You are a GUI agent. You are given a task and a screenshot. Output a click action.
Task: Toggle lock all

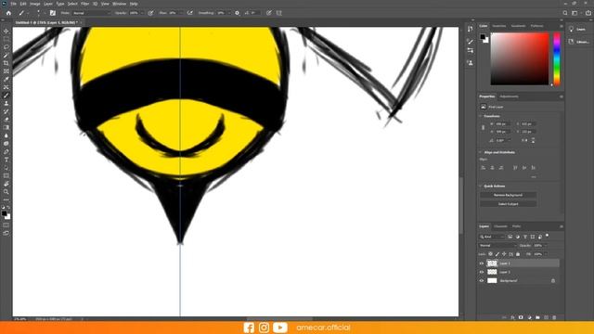click(x=518, y=254)
